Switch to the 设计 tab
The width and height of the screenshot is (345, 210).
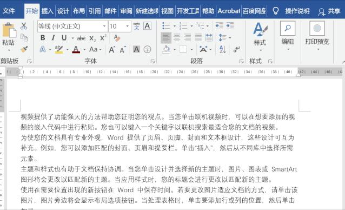[x=63, y=11]
